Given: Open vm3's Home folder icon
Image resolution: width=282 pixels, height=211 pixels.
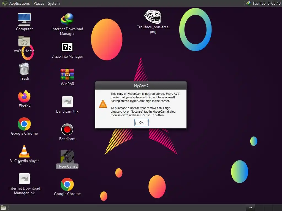Looking at the screenshot, I should click(x=24, y=41).
